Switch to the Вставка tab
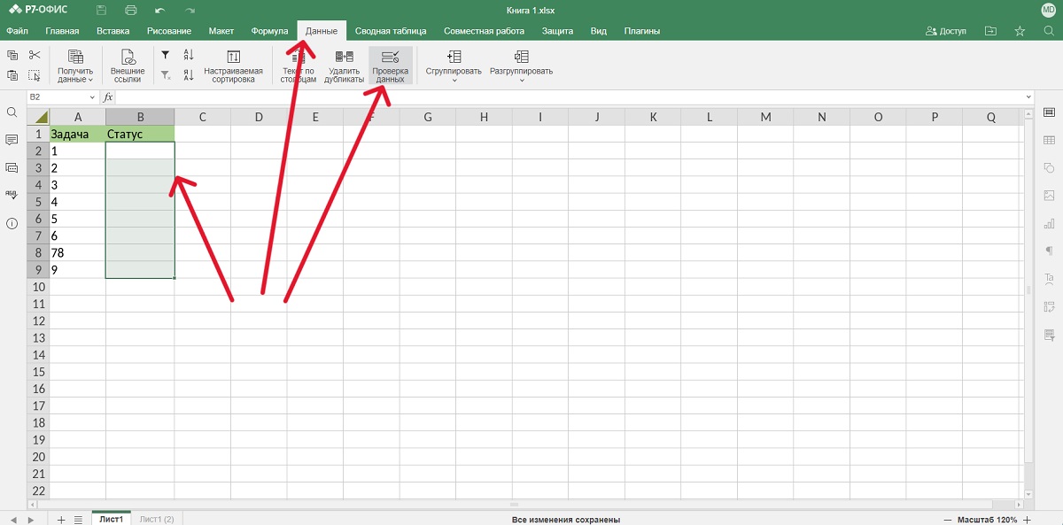The width and height of the screenshot is (1063, 525). [113, 31]
